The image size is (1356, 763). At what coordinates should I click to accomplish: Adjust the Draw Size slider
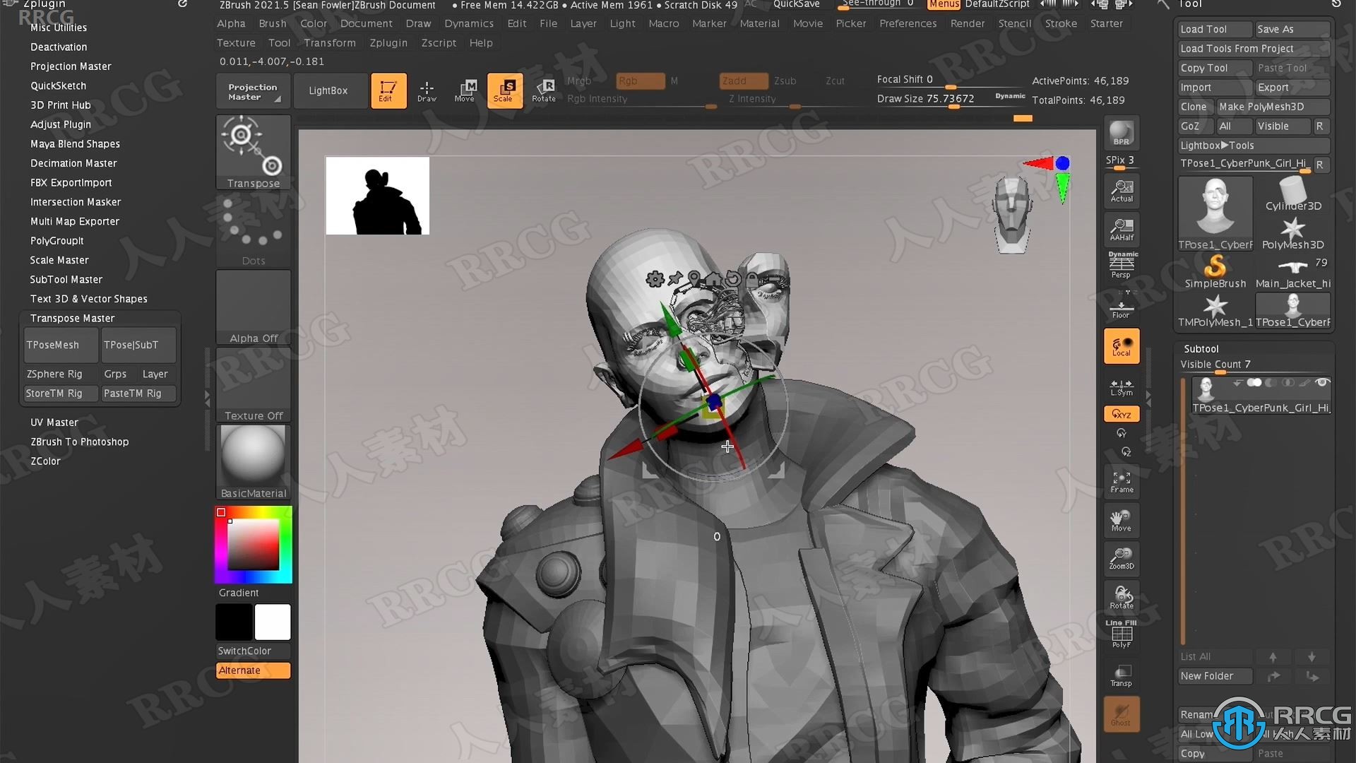click(x=950, y=99)
